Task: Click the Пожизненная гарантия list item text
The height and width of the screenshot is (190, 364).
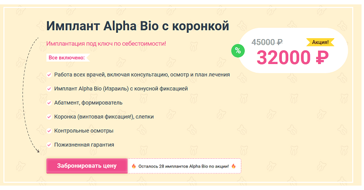Action: pos(84,145)
